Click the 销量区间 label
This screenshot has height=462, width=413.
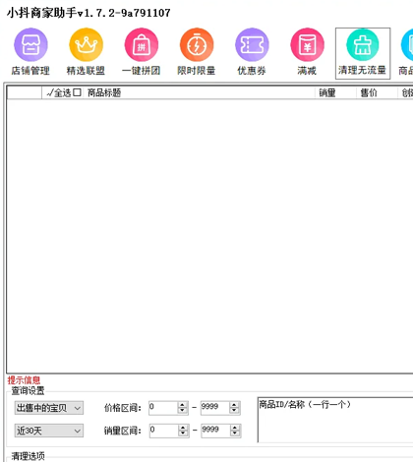coord(123,431)
